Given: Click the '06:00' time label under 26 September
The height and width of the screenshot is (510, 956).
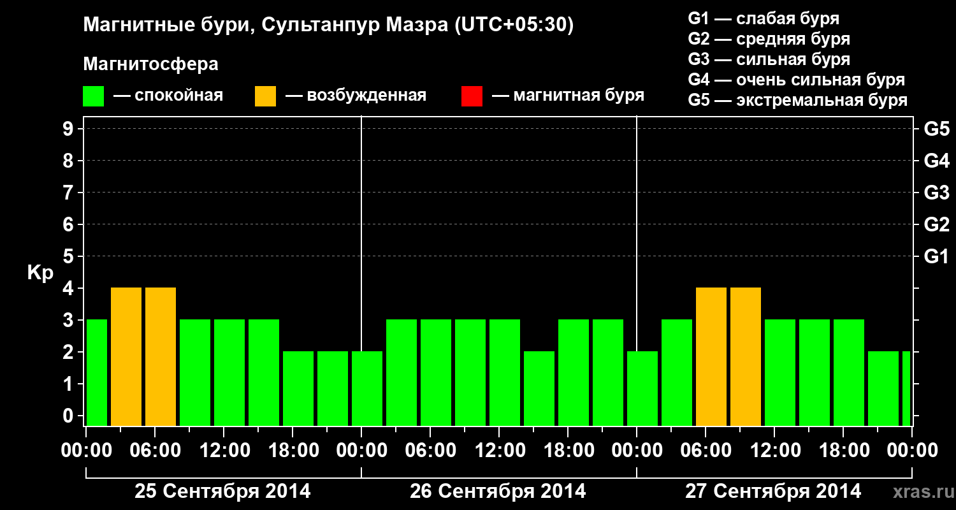Looking at the screenshot, I should tap(430, 451).
